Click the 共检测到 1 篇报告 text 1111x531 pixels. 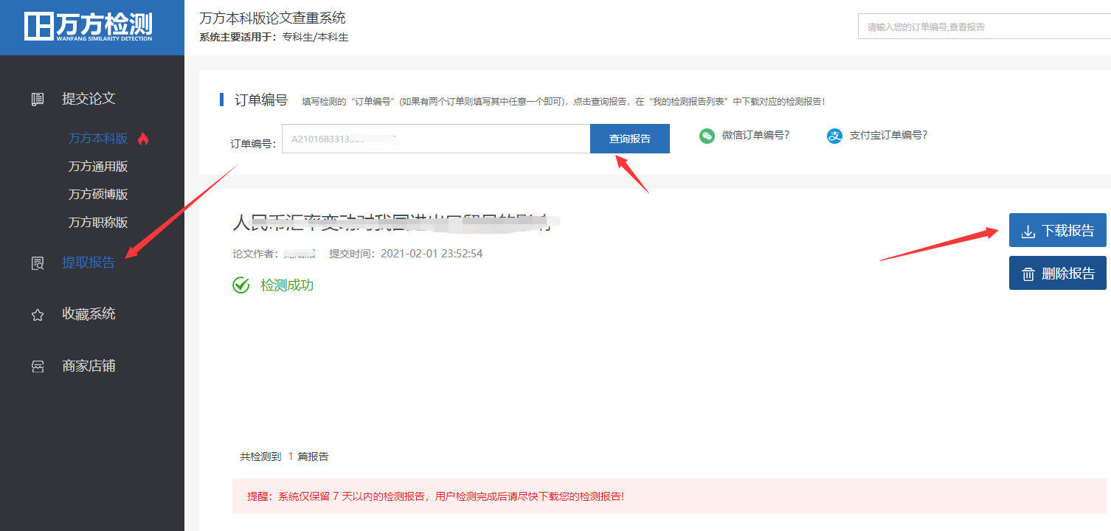(284, 457)
